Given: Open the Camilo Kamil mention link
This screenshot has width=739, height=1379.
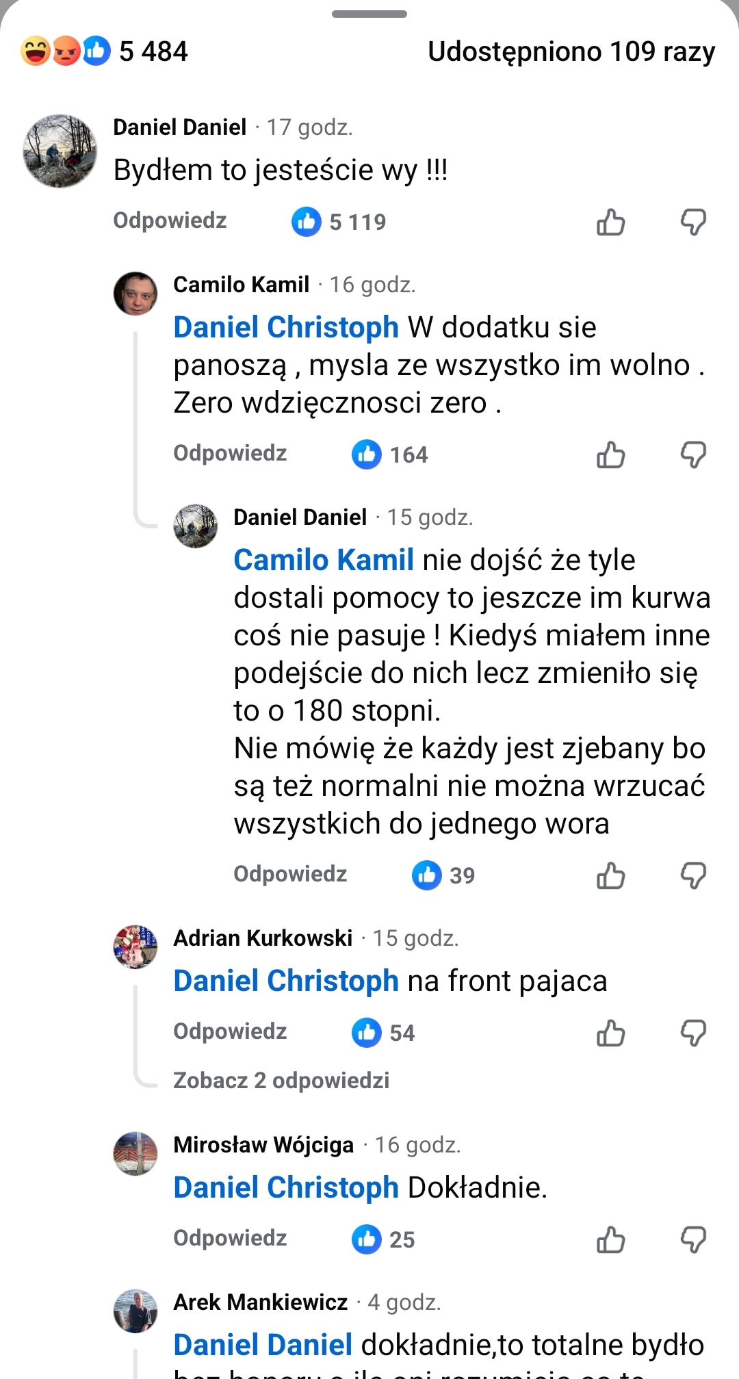Looking at the screenshot, I should point(324,560).
